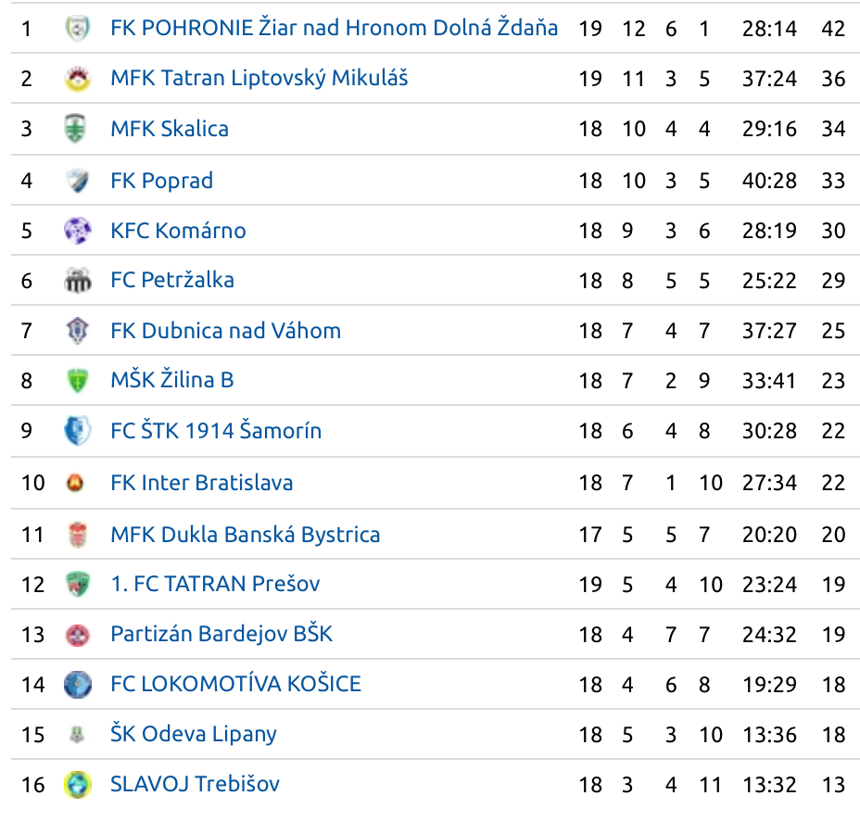Screen dimensions: 860x821
Task: Open MFK Dukla Banská Bystrica team page
Action: point(246,535)
